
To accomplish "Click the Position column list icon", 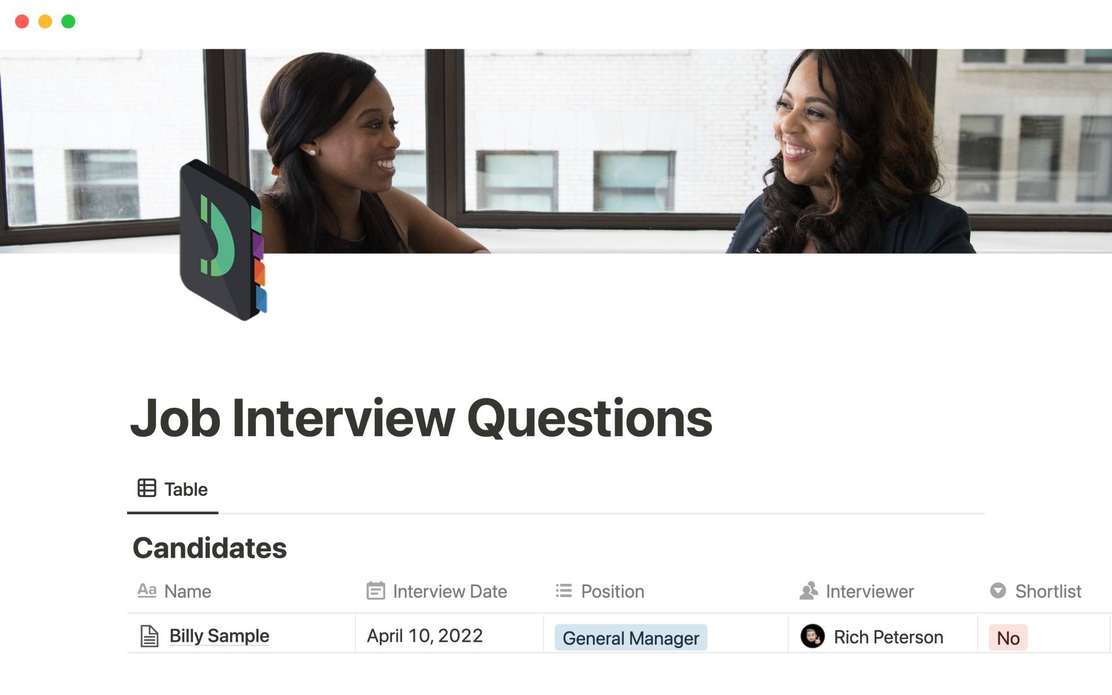I will (564, 591).
